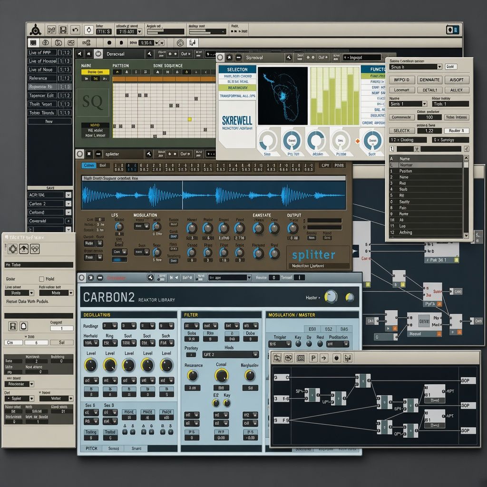Image resolution: width=487 pixels, height=487 pixels.
Task: Click the highlighted panel view icon in second toolbar
Action: click(33, 42)
